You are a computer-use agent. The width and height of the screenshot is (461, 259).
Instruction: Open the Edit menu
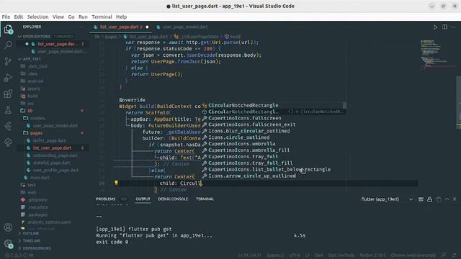click(x=19, y=17)
